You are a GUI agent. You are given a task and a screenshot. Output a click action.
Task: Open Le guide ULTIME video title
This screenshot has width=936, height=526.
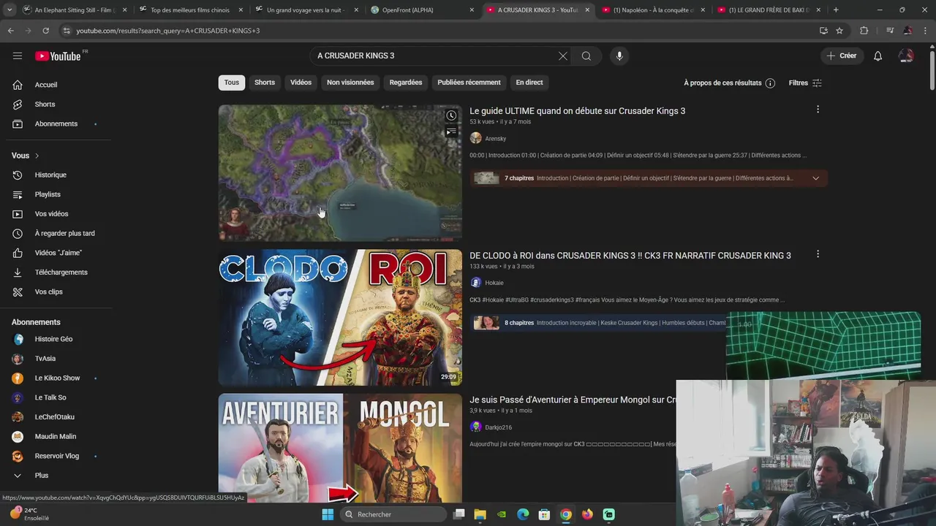click(578, 111)
